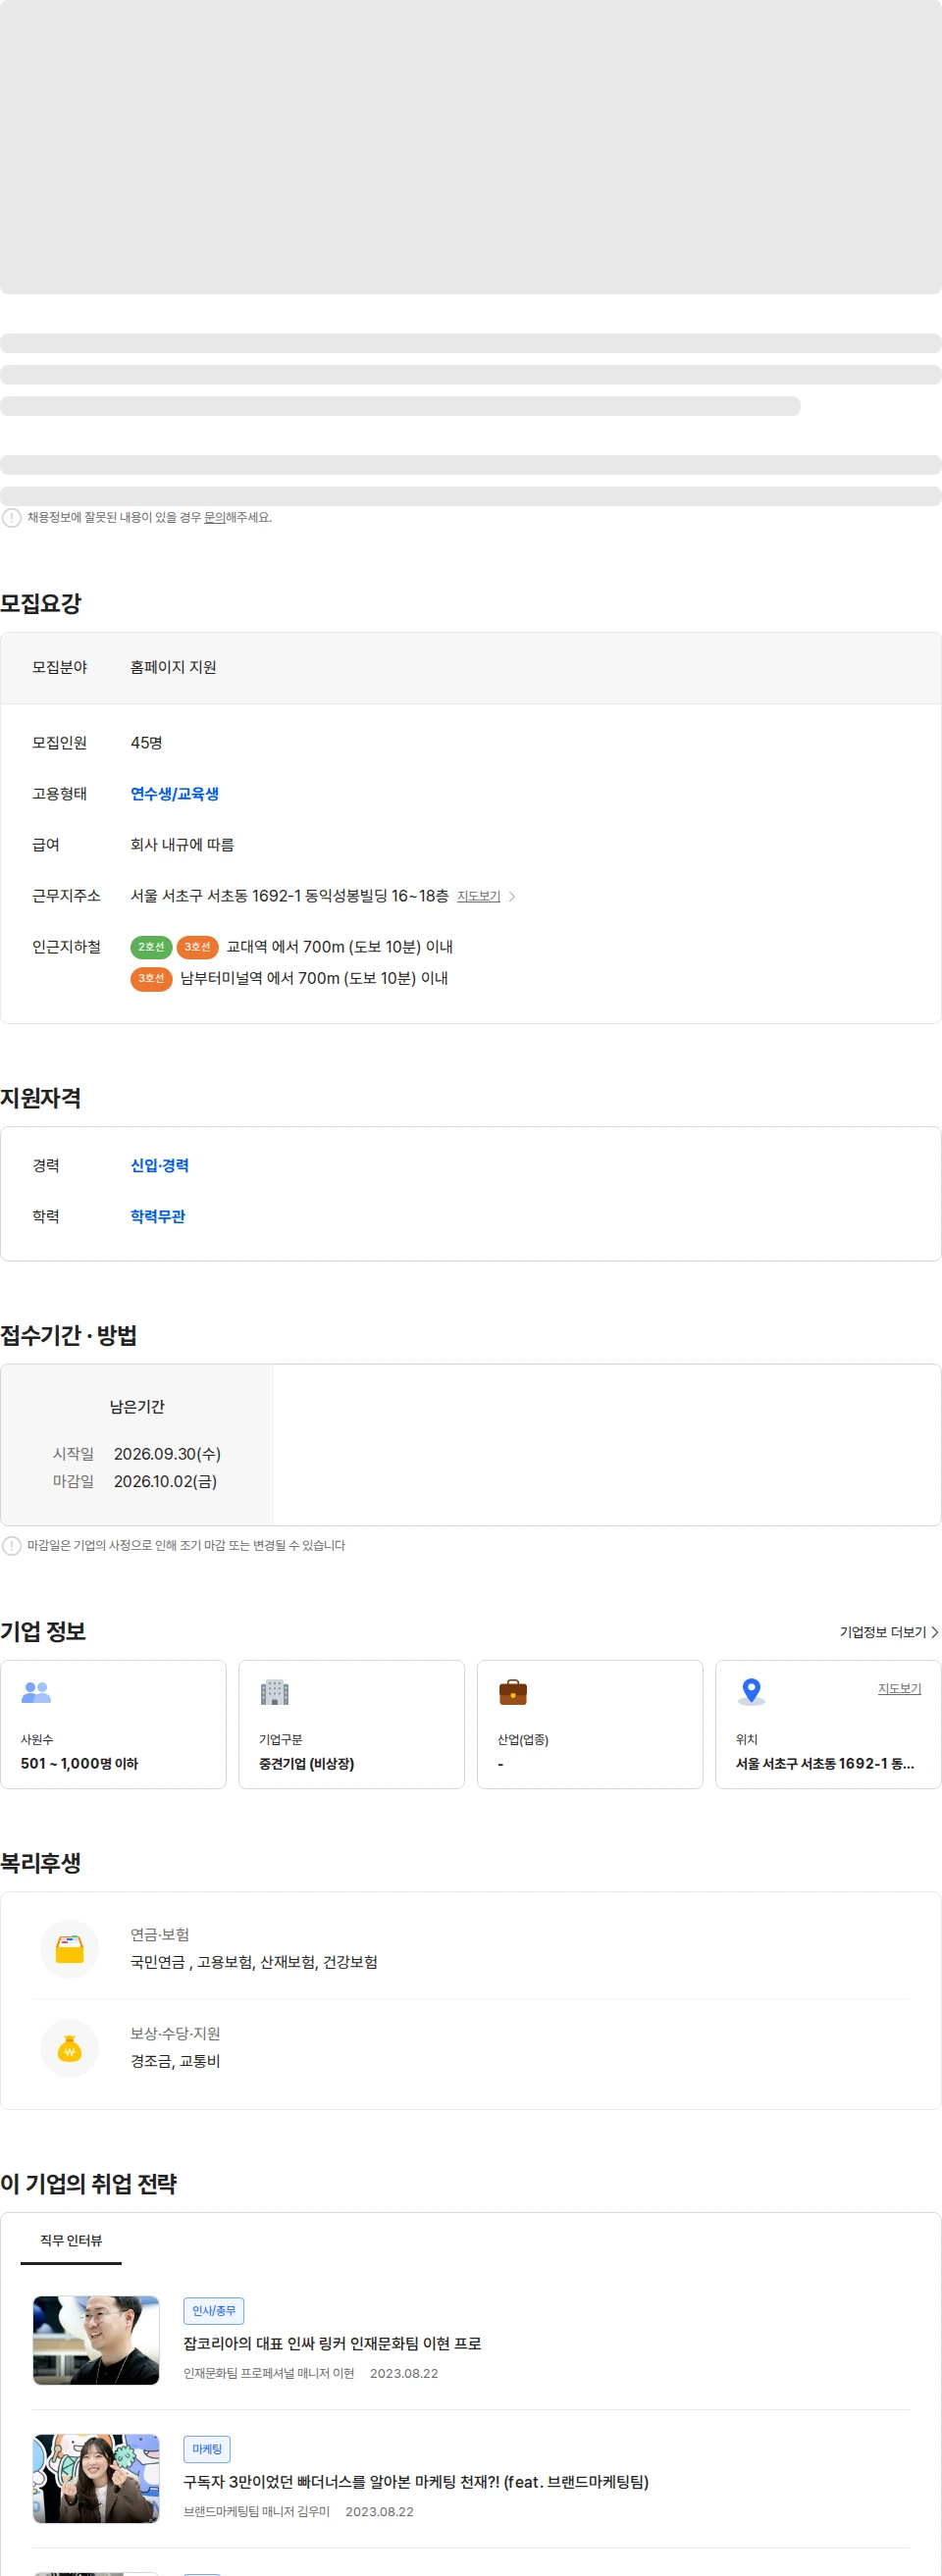Click the 문의 link in the notice

pos(214,517)
